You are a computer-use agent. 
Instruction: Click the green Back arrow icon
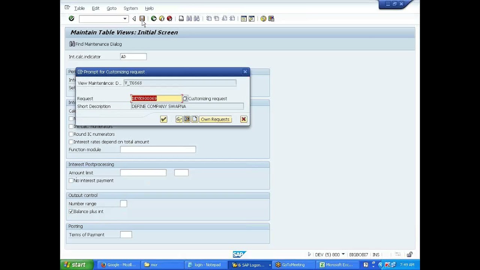(154, 19)
